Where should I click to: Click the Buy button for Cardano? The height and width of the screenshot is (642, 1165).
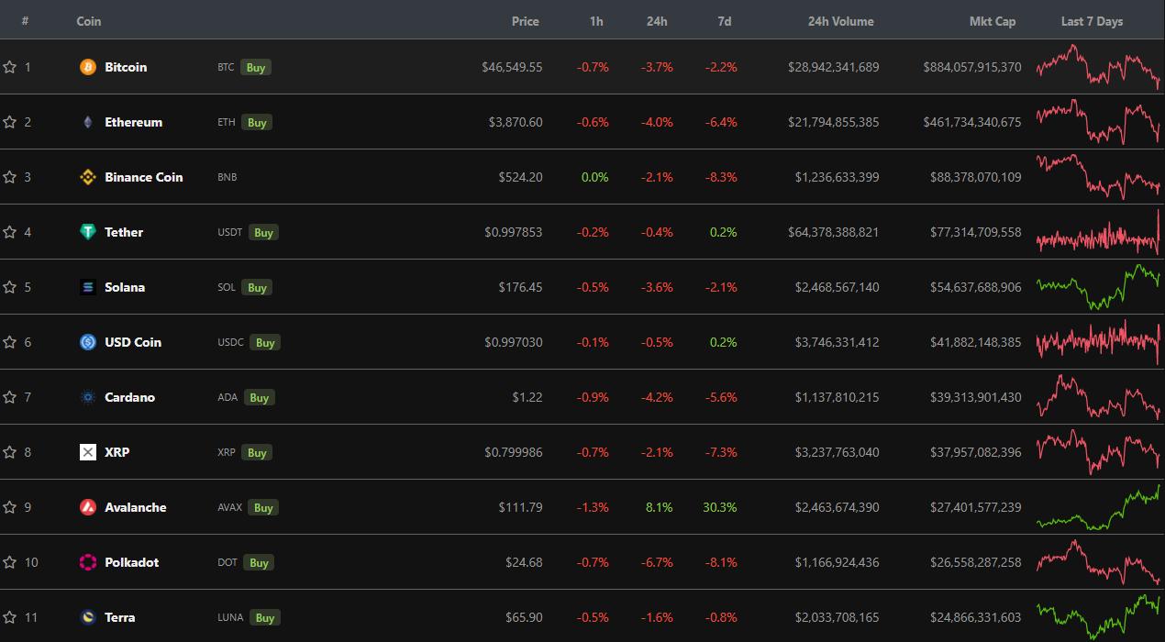[x=259, y=397]
